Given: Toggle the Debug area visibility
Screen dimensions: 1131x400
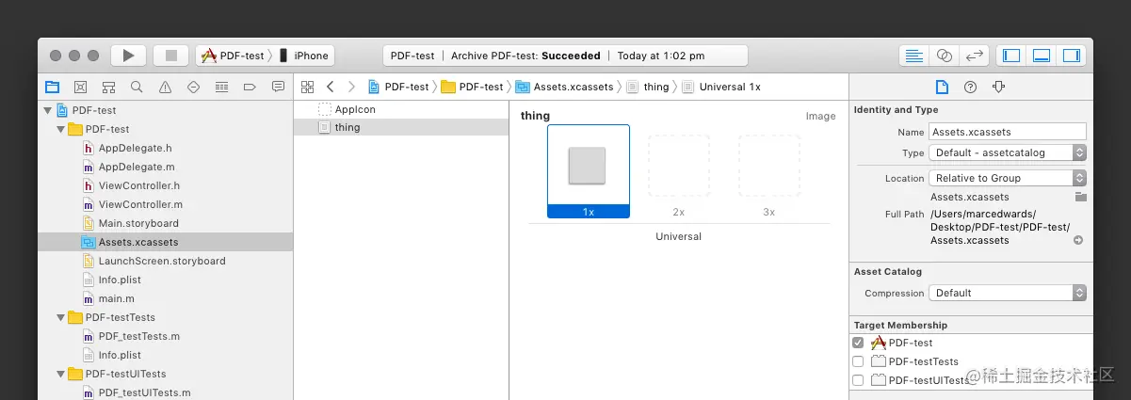Looking at the screenshot, I should pos(1042,56).
